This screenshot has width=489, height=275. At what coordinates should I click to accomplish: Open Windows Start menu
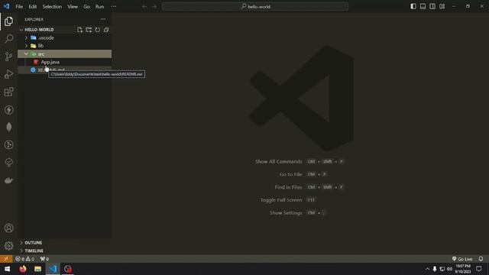(7, 269)
